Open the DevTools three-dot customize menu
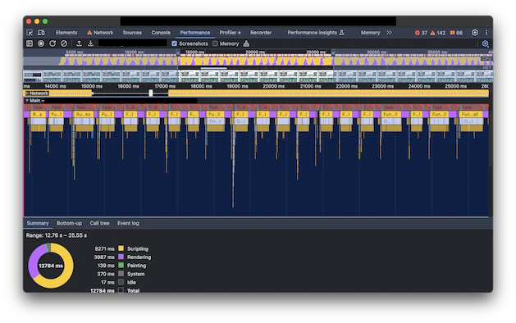 point(486,33)
